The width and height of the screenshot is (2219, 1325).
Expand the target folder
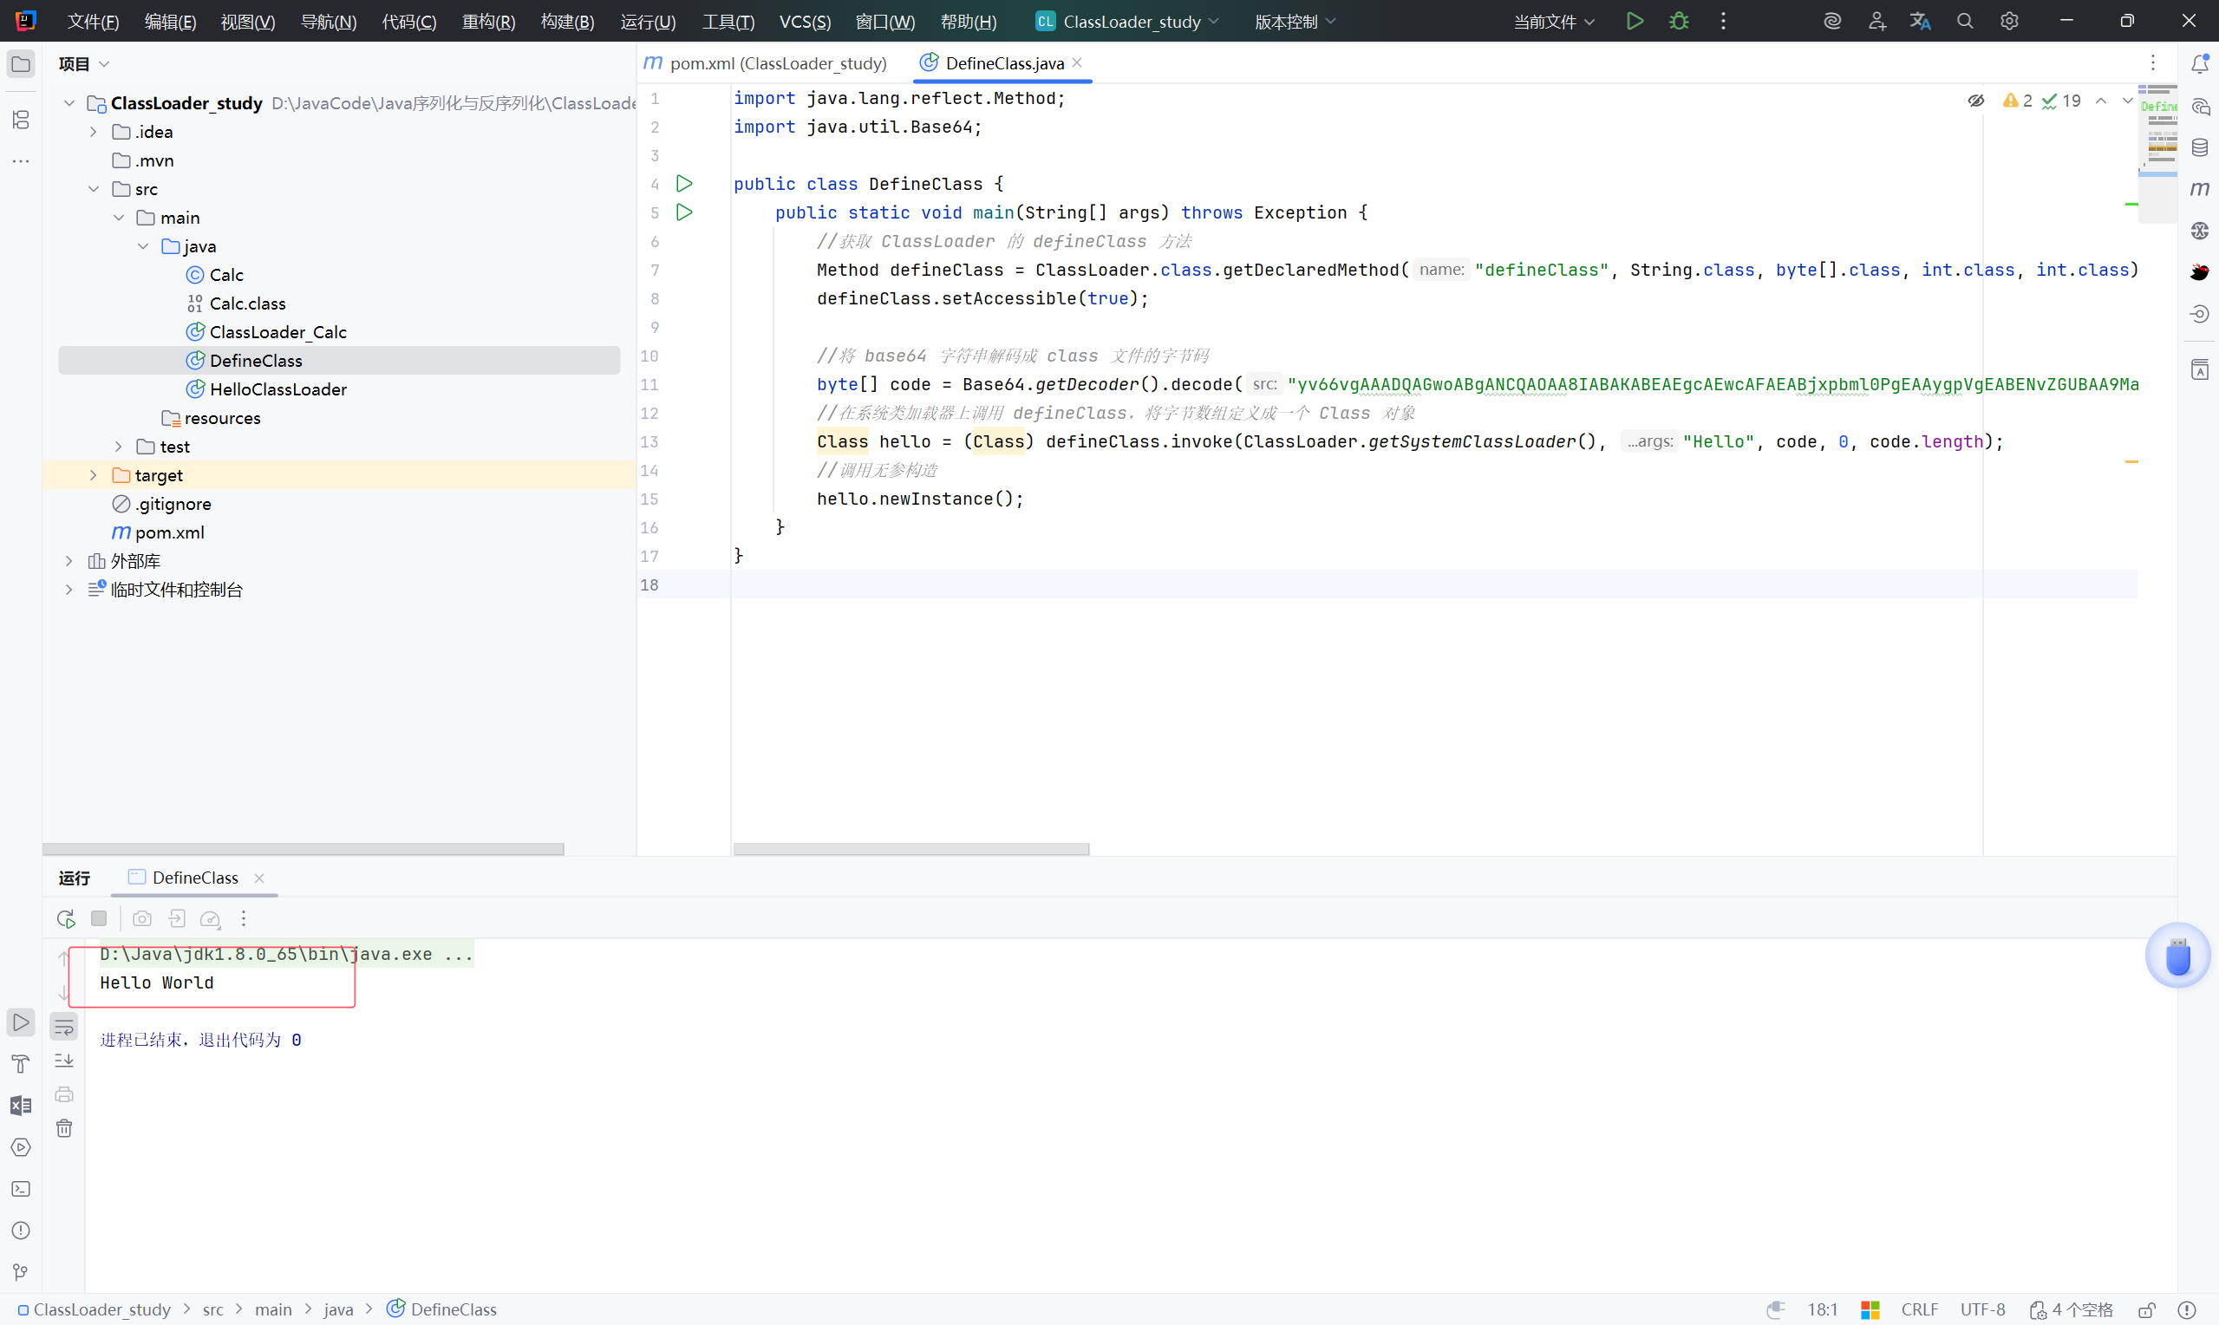(94, 476)
